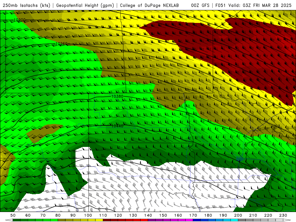
Task: Click the 120 value on the color scale
Action: click(x=118, y=215)
